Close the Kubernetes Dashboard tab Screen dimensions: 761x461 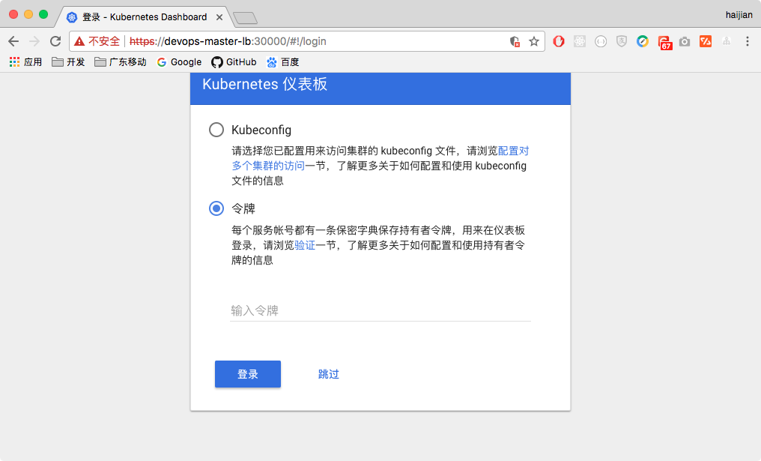pyautogui.click(x=219, y=17)
